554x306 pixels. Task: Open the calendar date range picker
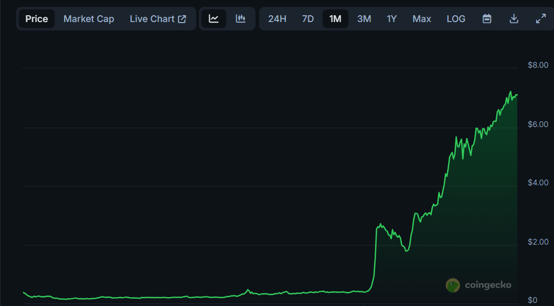pyautogui.click(x=487, y=19)
